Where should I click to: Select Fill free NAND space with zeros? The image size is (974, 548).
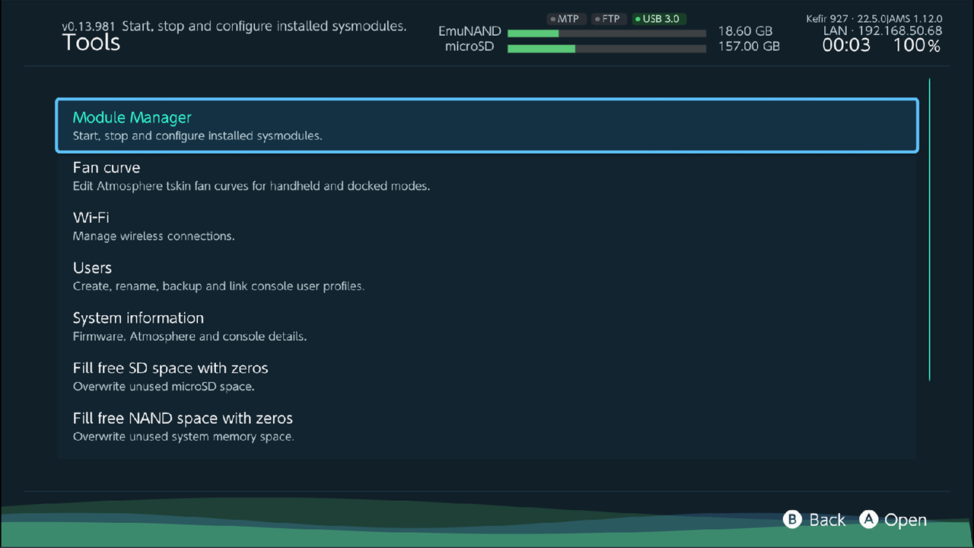(x=487, y=427)
